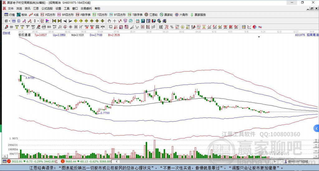Click the infinity symbol icon
Image resolution: width=319 pixels, height=171 pixels.
click(260, 27)
